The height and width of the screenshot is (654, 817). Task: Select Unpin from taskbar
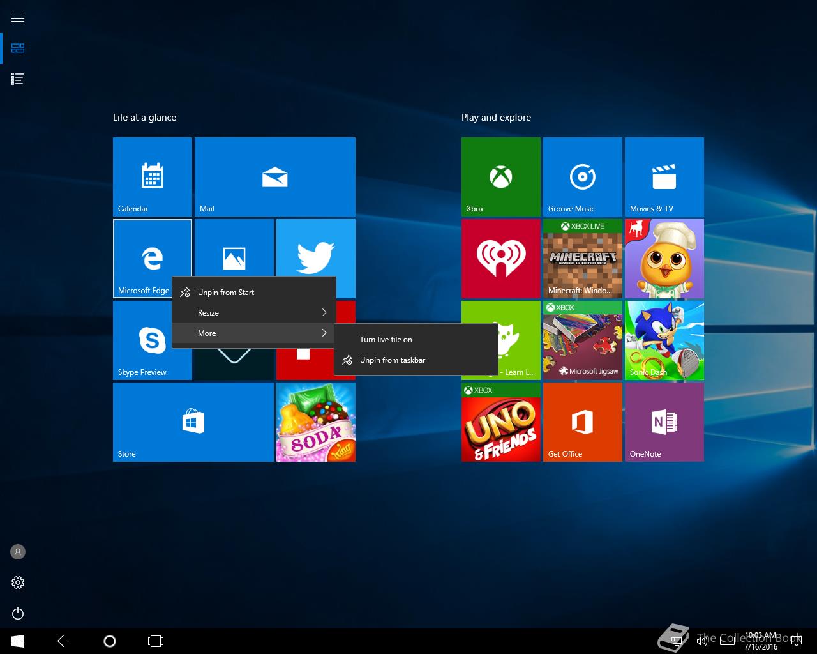[x=416, y=360]
